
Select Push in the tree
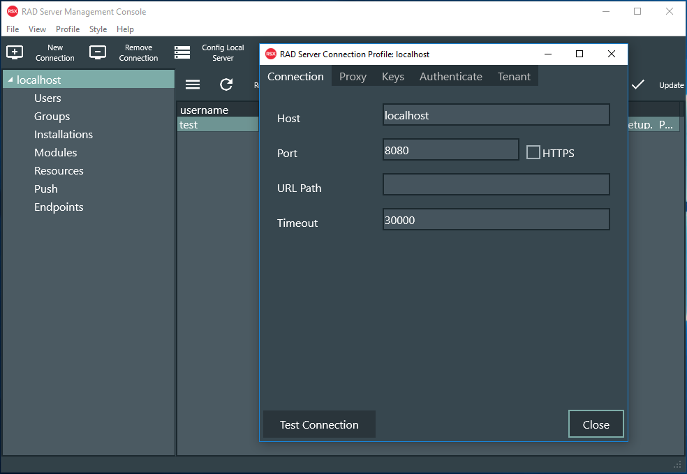point(46,188)
